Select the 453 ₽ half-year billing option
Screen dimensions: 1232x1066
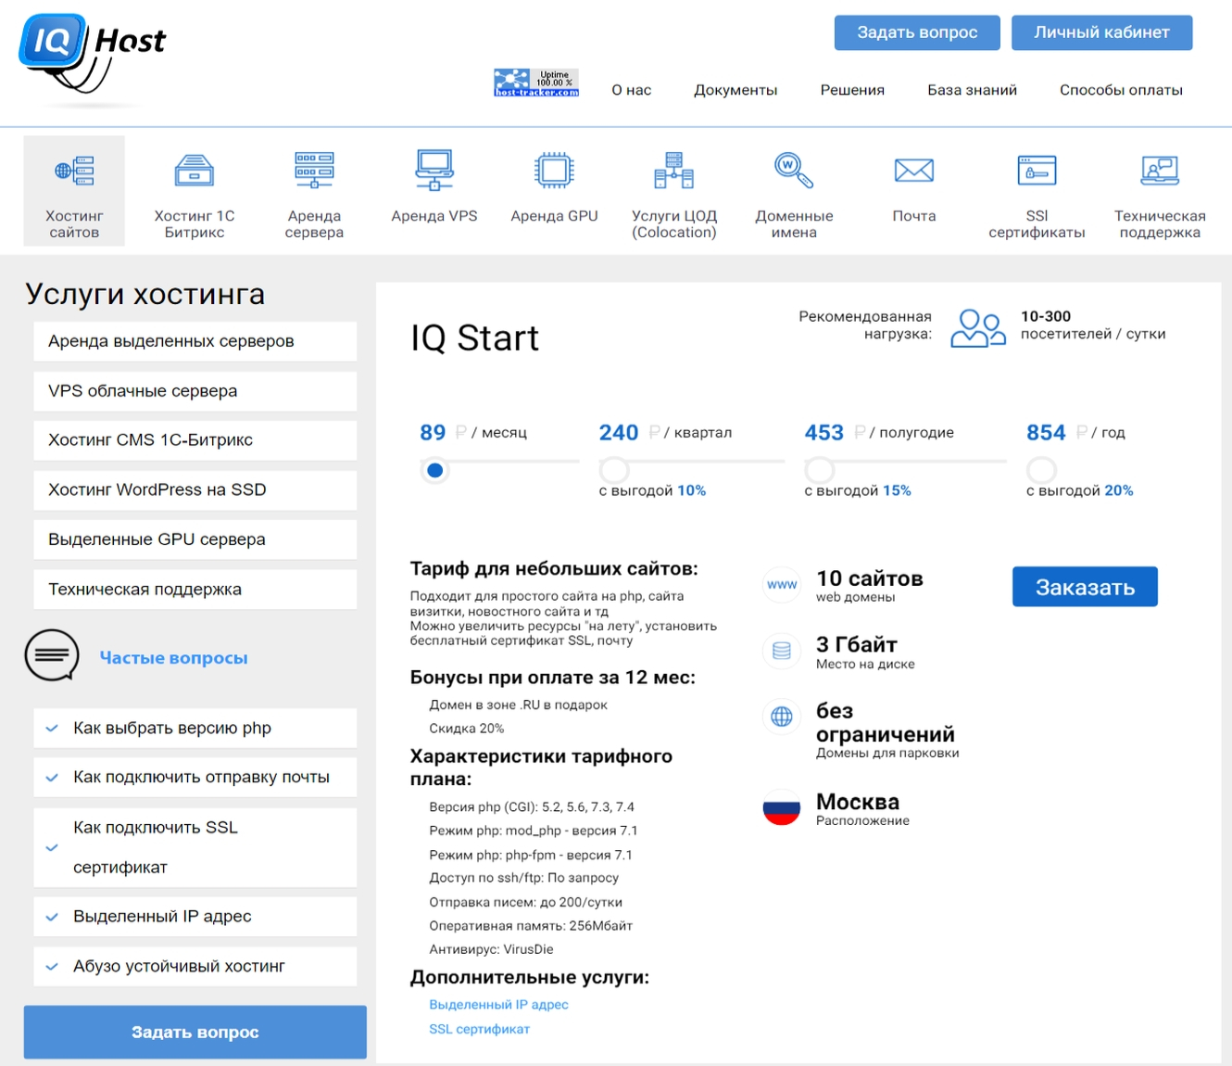point(820,470)
